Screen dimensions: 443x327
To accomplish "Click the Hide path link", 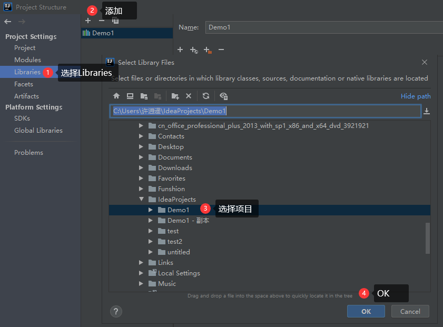I will point(416,96).
